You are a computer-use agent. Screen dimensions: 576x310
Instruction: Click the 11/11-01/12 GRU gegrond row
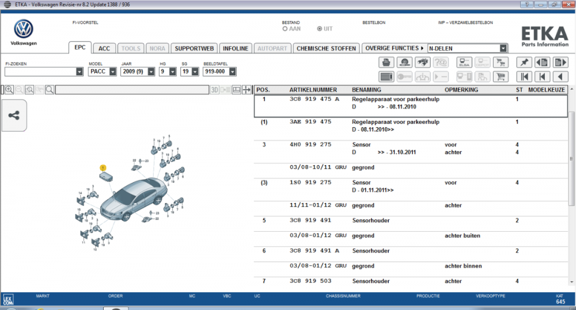coord(411,209)
